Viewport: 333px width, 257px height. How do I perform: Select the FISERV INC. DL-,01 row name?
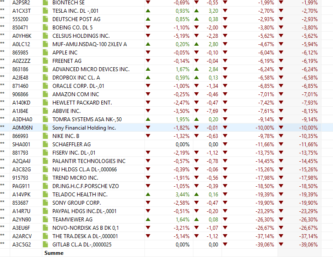(x=74, y=153)
